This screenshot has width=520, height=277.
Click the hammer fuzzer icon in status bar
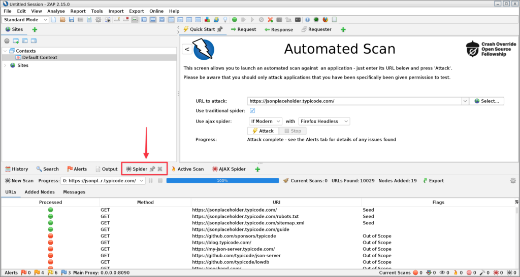[x=483, y=273]
